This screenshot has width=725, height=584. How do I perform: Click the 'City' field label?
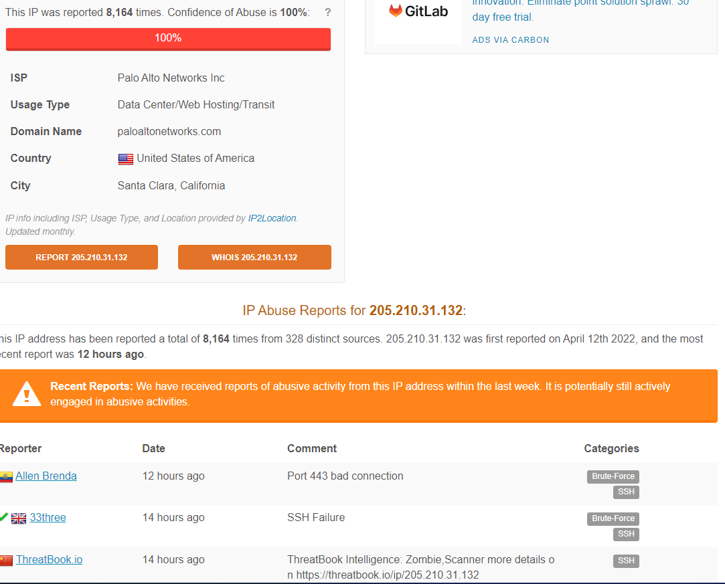[x=20, y=186]
